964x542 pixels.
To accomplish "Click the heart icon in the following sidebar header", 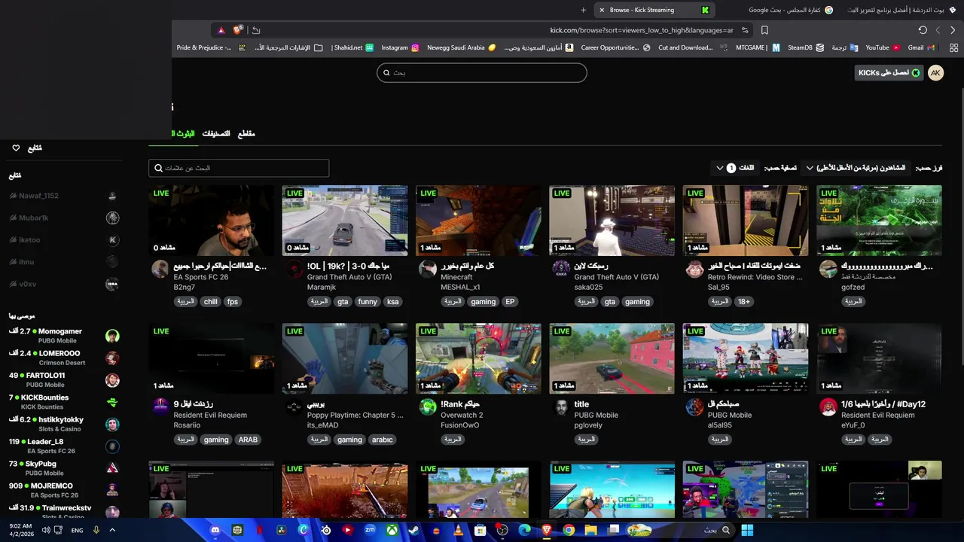I will 16,148.
